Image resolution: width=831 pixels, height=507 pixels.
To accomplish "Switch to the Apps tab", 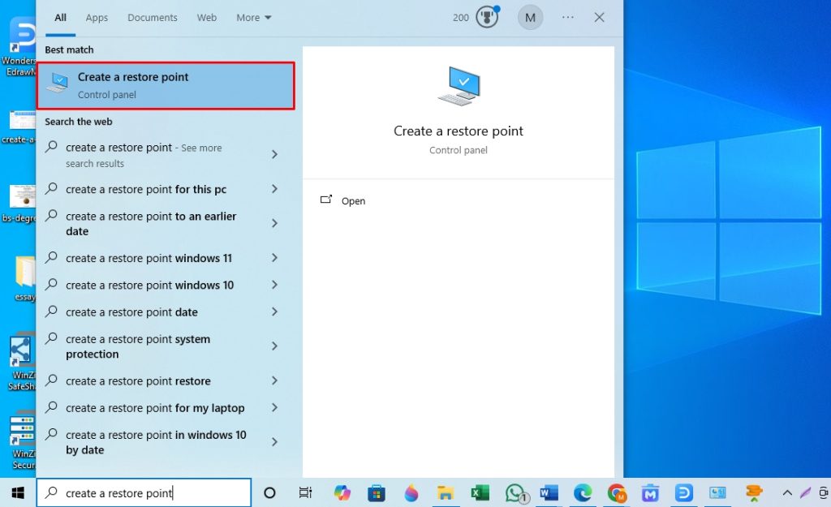I will click(97, 18).
